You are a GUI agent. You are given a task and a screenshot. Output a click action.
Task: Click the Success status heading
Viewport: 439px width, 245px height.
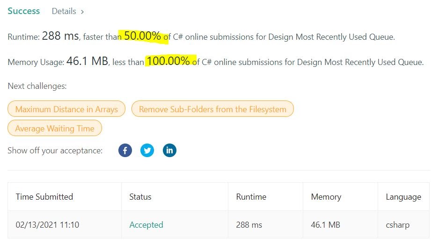[x=23, y=11]
